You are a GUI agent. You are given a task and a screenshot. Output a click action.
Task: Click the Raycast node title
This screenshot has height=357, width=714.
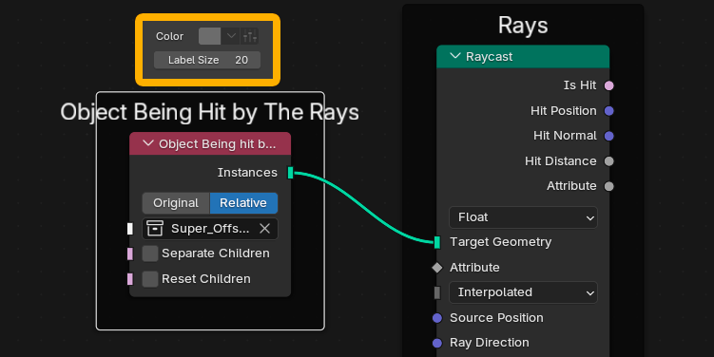click(489, 56)
